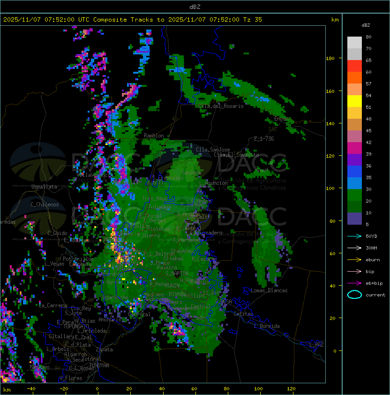
Task: Click the cyan ellipse beside the current label
Action: point(354,295)
